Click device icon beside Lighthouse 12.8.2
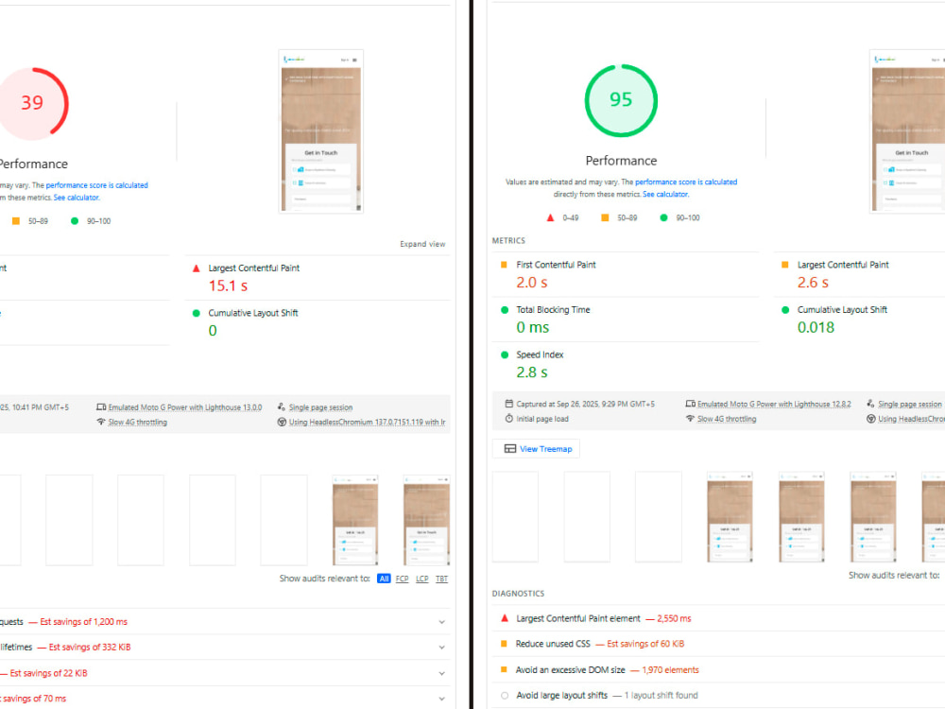Screen dimensions: 945x709 pyautogui.click(x=691, y=404)
